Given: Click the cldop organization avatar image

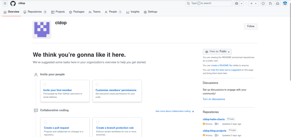Looking at the screenshot, I should tap(42, 30).
